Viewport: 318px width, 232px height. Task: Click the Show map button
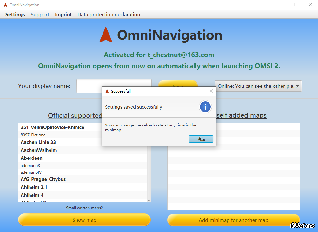coord(84,220)
